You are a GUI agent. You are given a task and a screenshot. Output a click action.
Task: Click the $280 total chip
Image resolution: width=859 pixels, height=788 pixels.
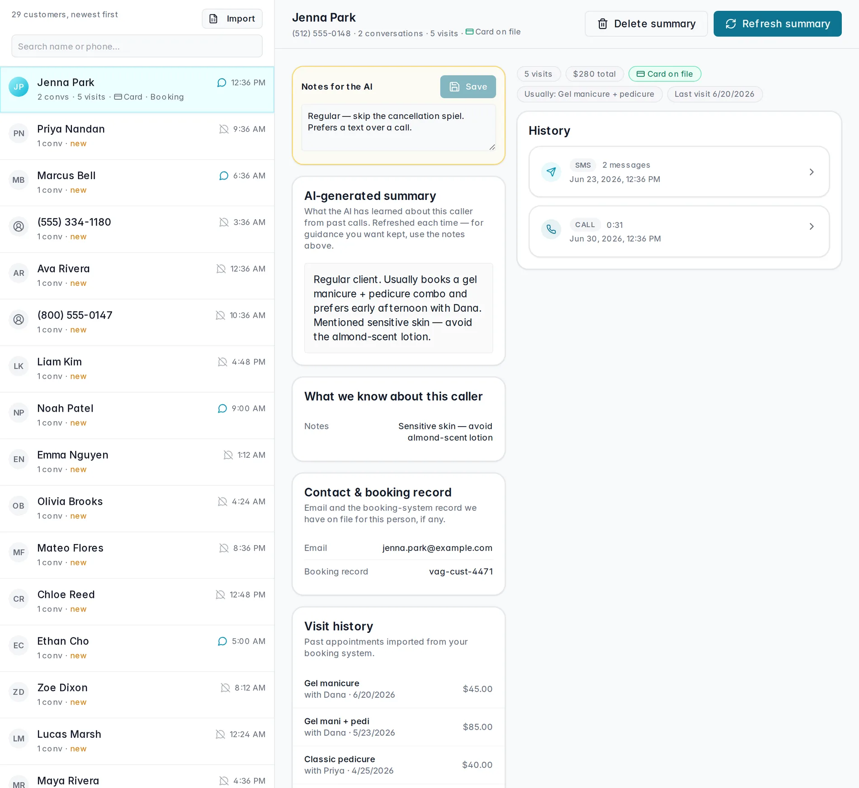(x=595, y=74)
